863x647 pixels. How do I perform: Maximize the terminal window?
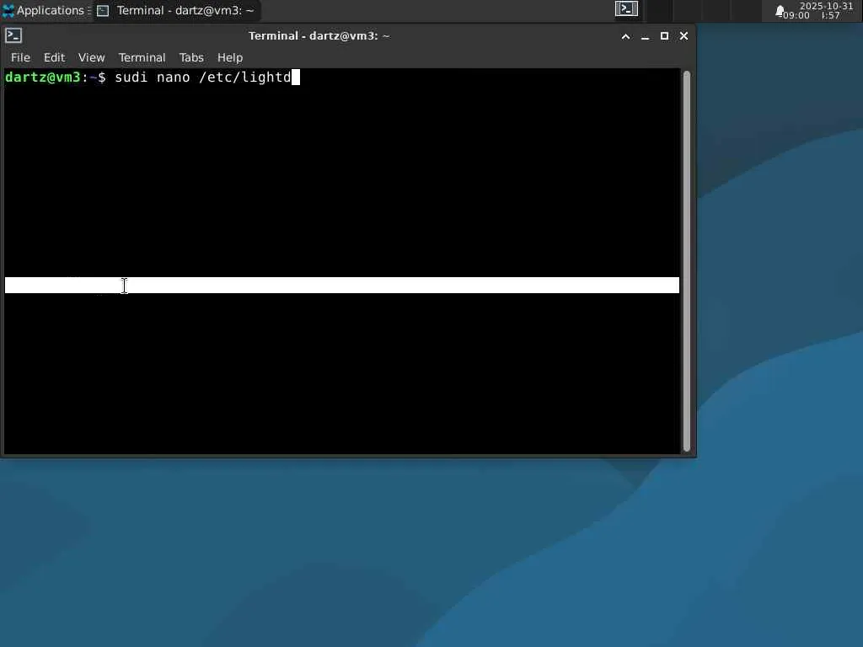(x=664, y=36)
